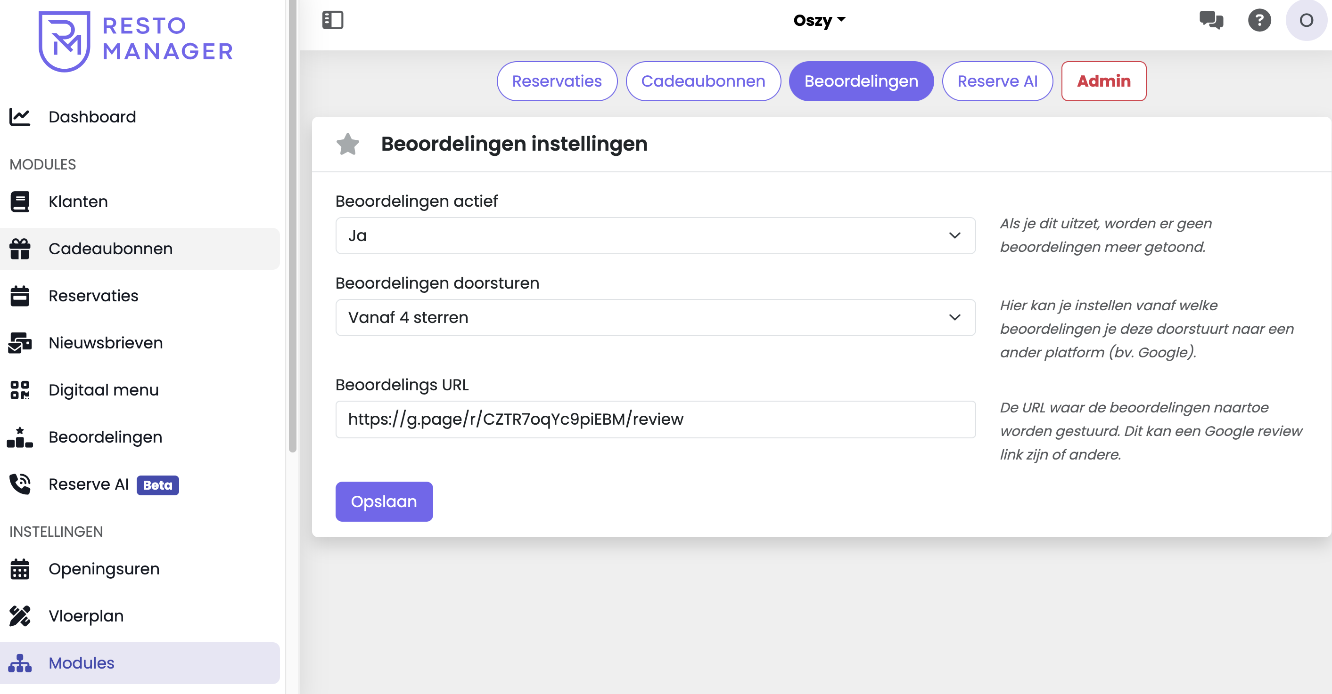
Task: Open the user avatar menu
Action: pos(1306,20)
